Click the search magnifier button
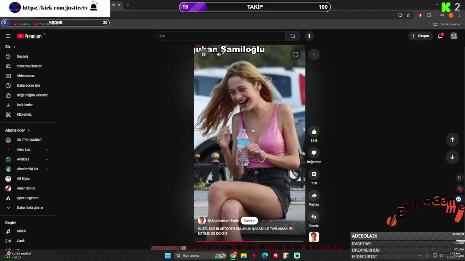 pos(293,36)
